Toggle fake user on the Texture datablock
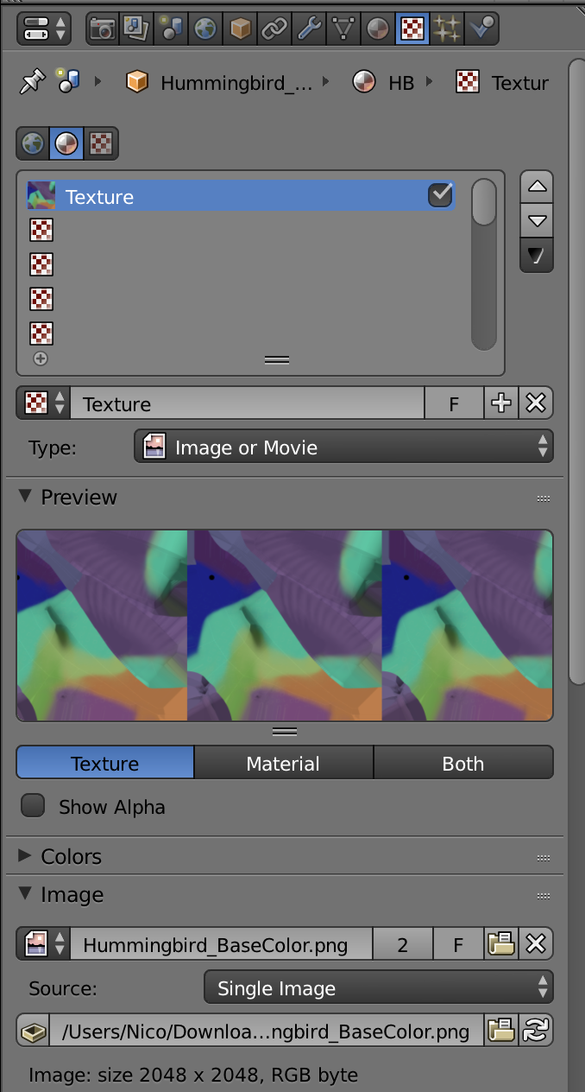 pyautogui.click(x=454, y=403)
